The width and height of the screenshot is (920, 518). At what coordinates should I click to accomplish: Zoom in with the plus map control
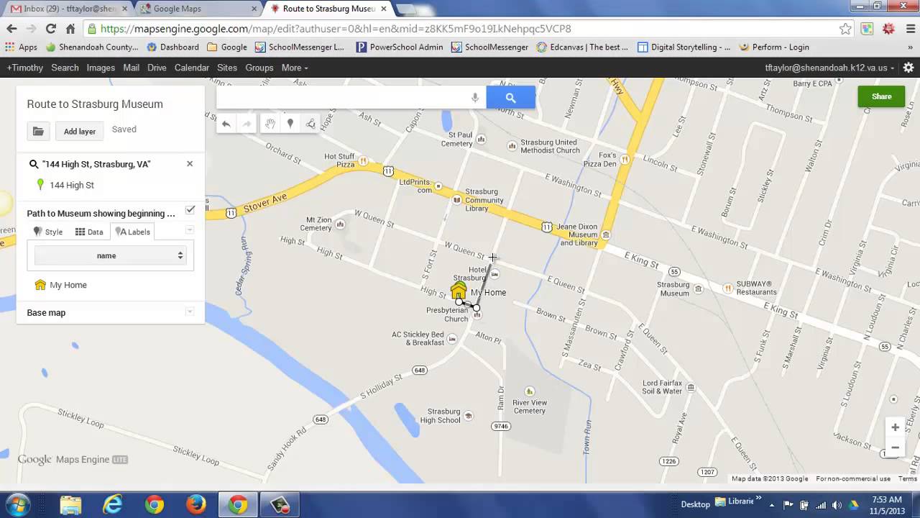(895, 427)
